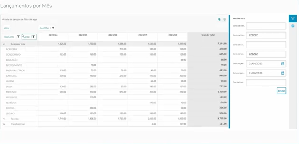This screenshot has height=144, width=299.
Task: Open the settings gear in right sidebar
Action: click(293, 26)
